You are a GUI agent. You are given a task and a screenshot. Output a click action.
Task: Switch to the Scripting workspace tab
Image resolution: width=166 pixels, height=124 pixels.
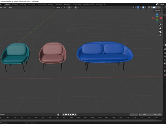coord(99,5)
